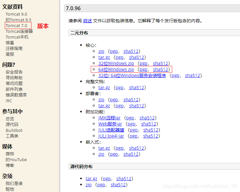Open the 迁移指南 sidebar link
The image size is (240, 192).
pos(14,48)
